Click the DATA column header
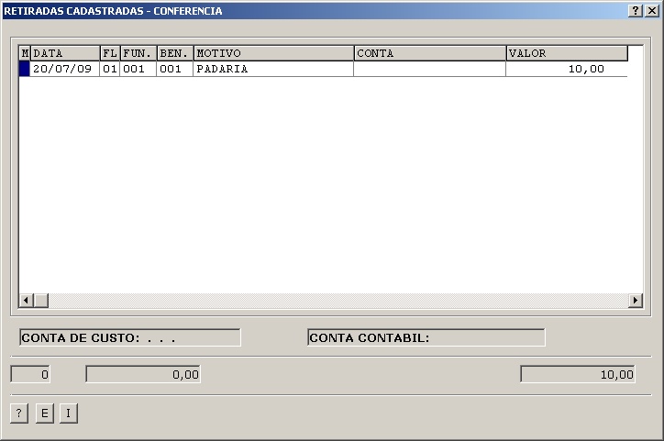The width and height of the screenshot is (664, 441). coord(65,53)
